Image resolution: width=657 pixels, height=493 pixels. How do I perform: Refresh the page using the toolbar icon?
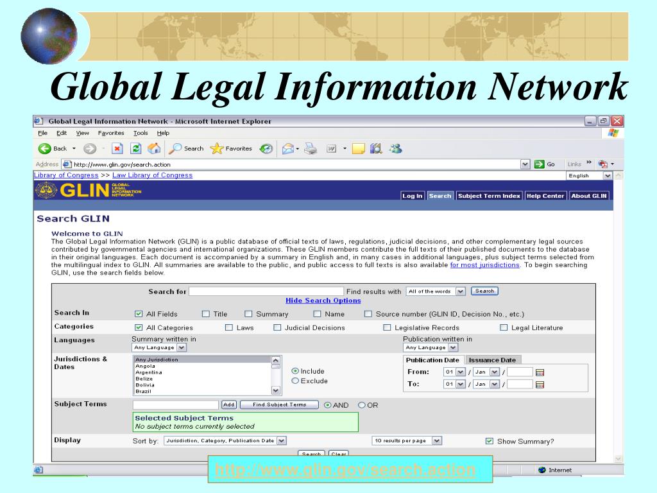(x=136, y=148)
